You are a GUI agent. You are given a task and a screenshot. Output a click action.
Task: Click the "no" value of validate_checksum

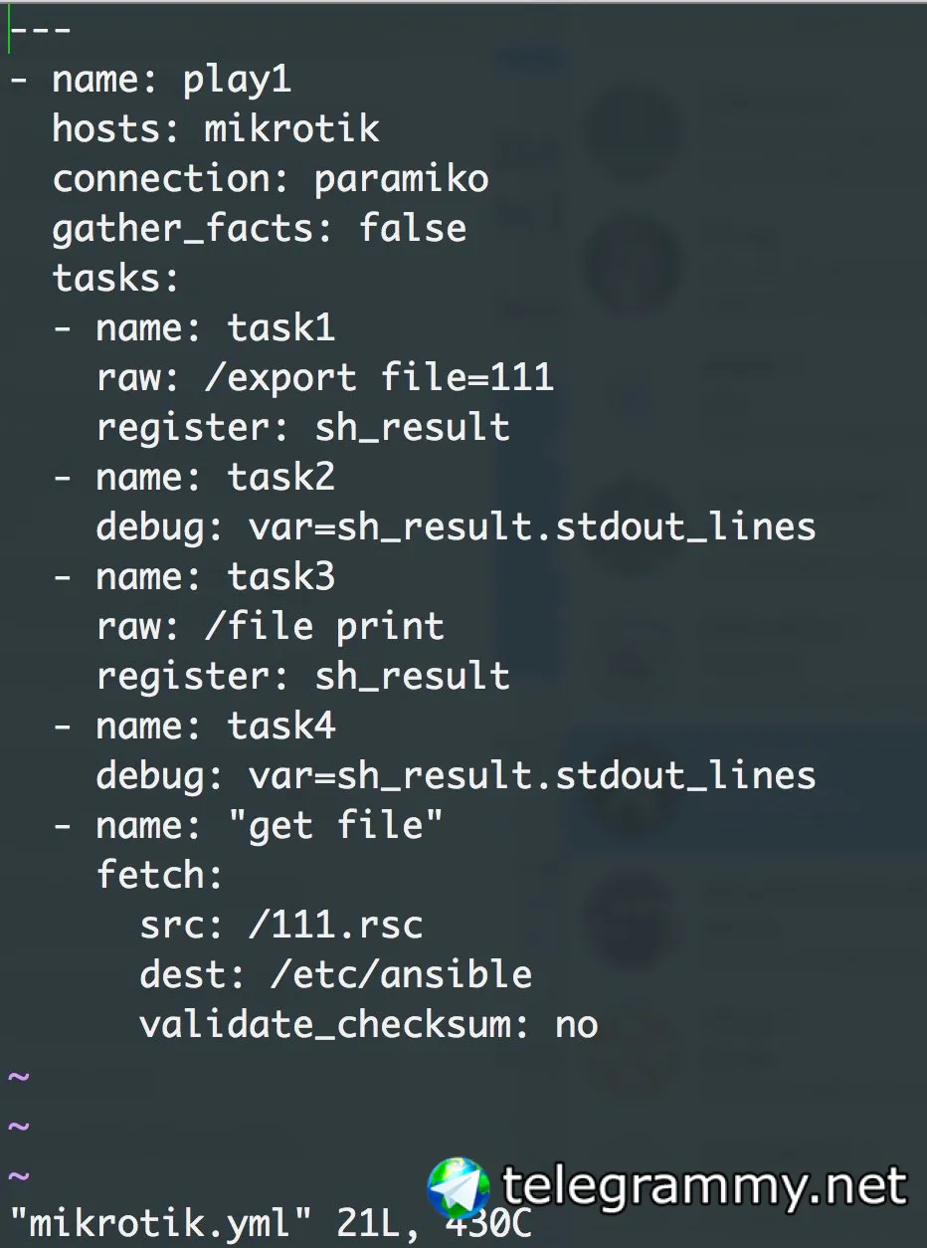(x=576, y=1024)
